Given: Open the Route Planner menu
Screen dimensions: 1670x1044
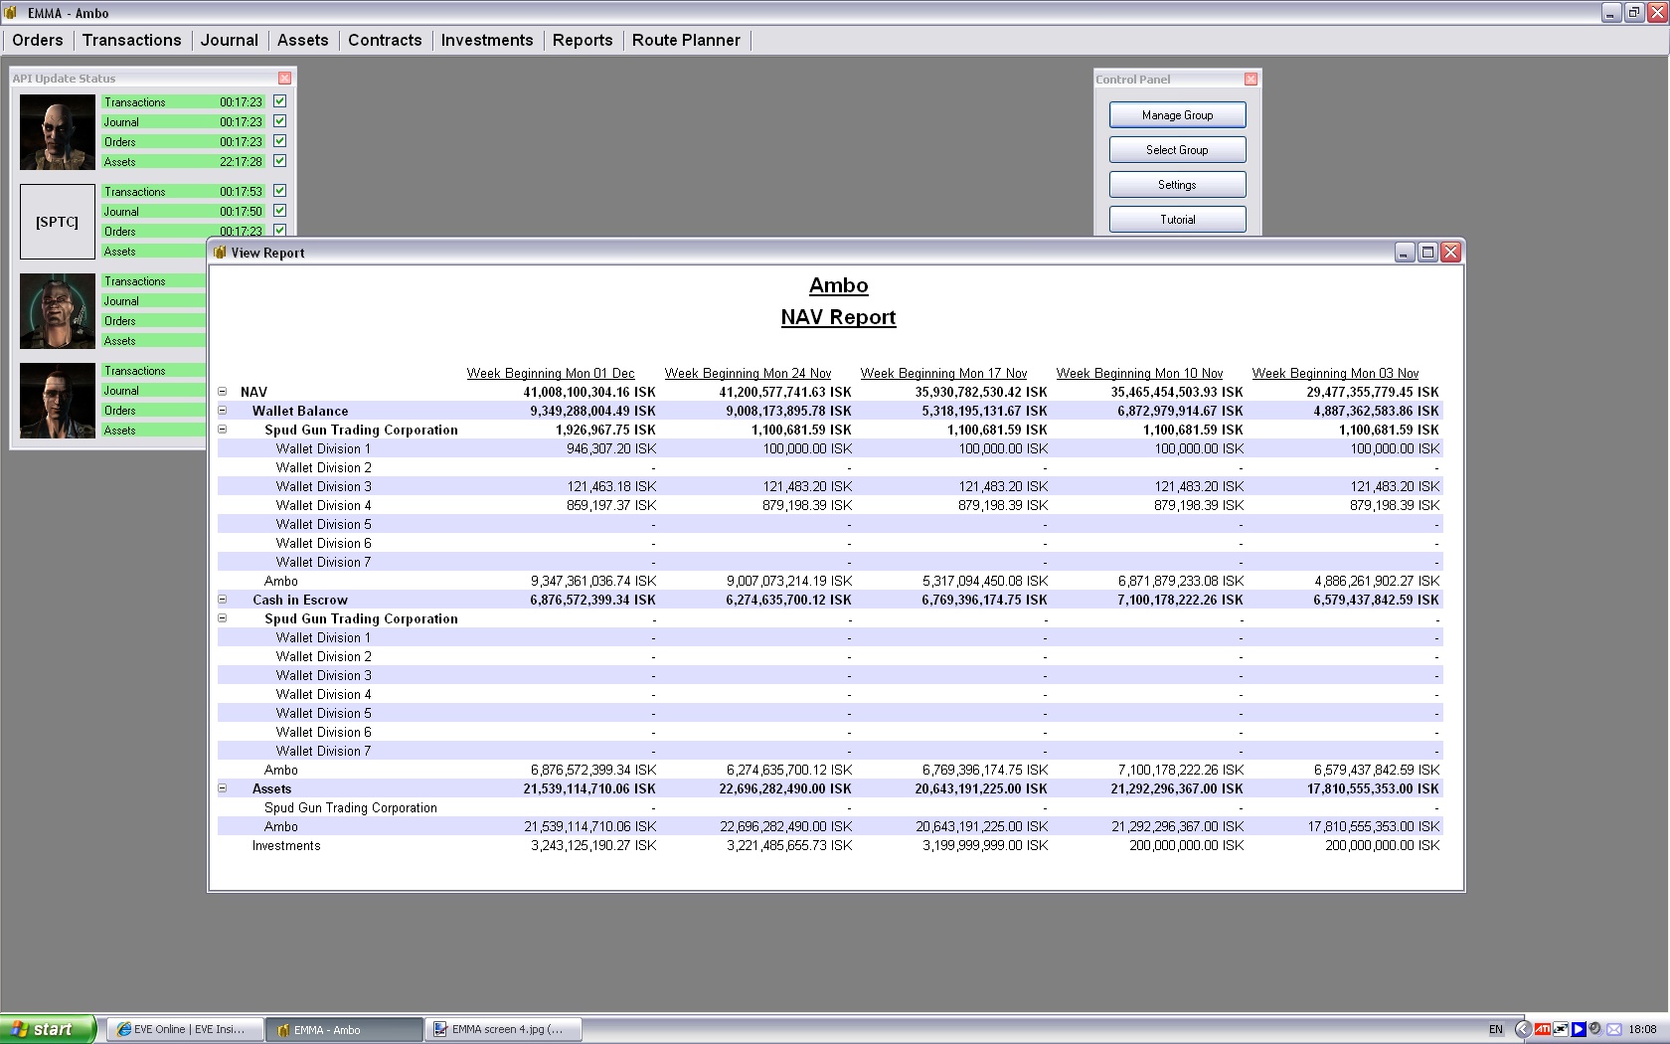Looking at the screenshot, I should pos(686,40).
